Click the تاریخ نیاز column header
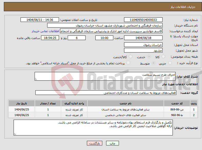Image resolution: width=202 pixels, height=150 pixels. tap(22, 103)
